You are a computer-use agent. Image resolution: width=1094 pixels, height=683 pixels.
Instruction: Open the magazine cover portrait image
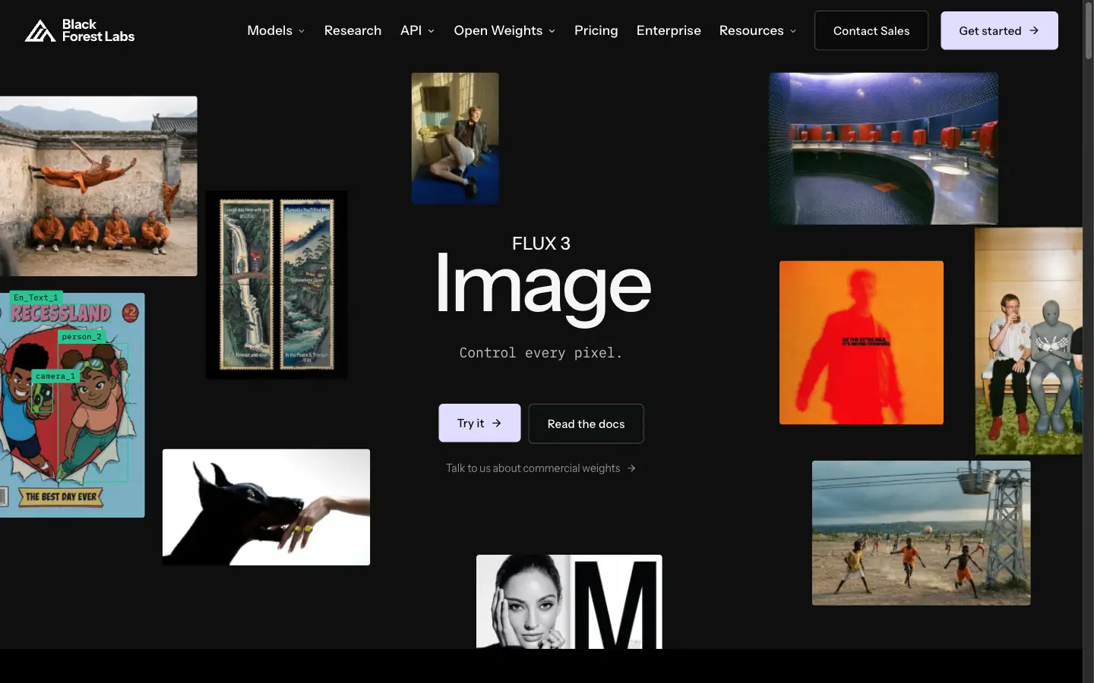[569, 602]
